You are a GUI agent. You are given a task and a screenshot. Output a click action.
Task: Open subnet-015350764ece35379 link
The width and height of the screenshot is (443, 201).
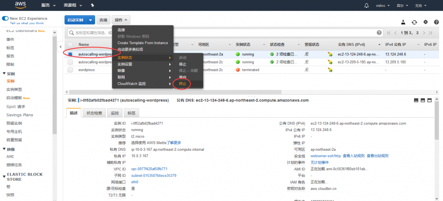pos(154,175)
